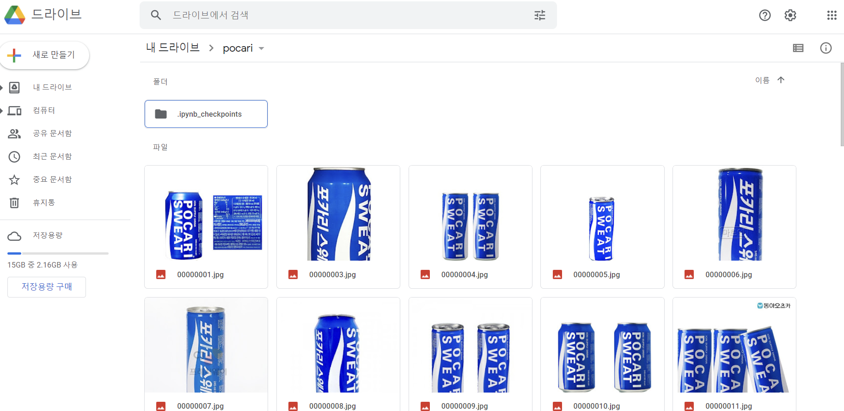This screenshot has width=844, height=411.
Task: Click the storage cloud icon
Action: coord(14,236)
